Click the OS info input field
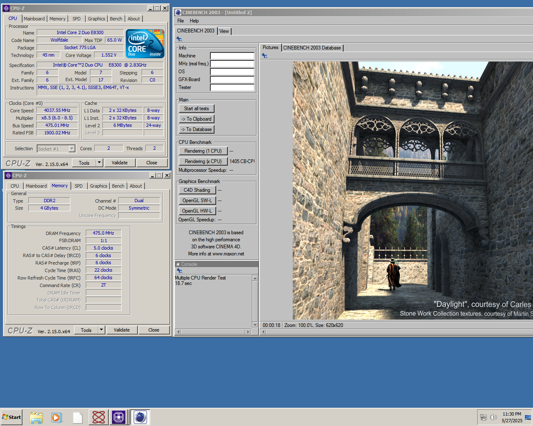This screenshot has width=533, height=426. click(232, 72)
